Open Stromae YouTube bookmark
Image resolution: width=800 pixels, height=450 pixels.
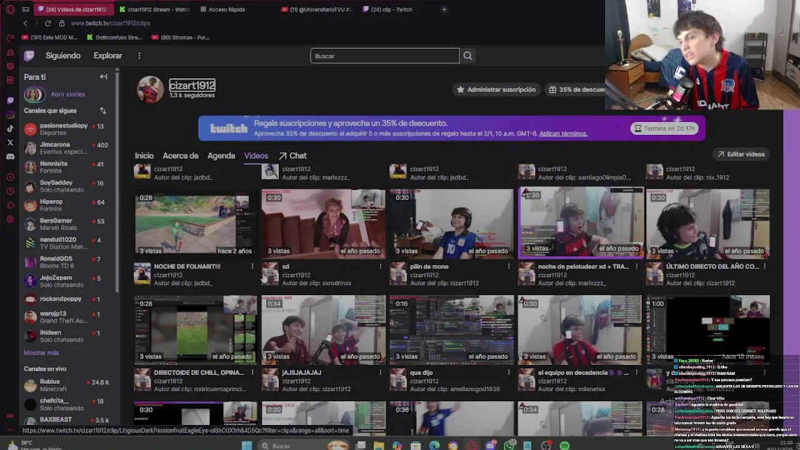coord(181,37)
